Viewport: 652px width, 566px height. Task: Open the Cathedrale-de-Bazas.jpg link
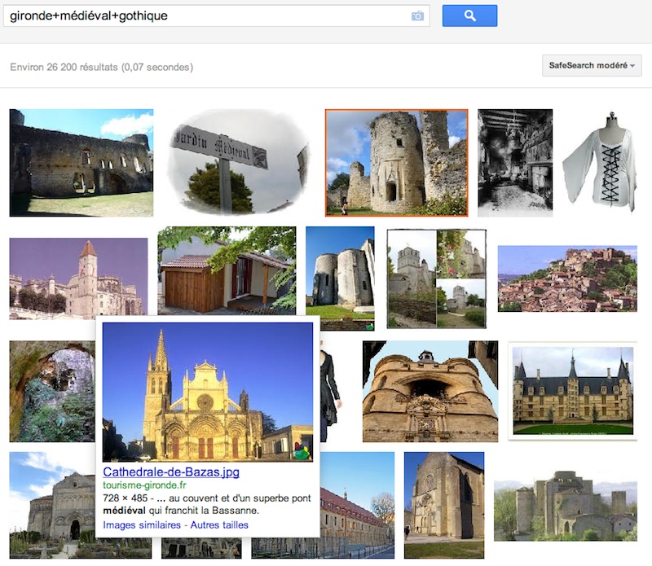pos(170,472)
